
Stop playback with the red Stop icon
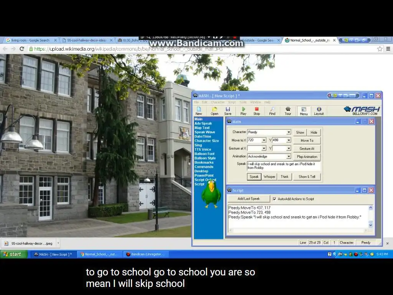coord(256,111)
